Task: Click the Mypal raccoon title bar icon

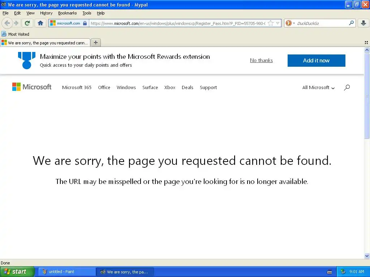Action: (4, 4)
